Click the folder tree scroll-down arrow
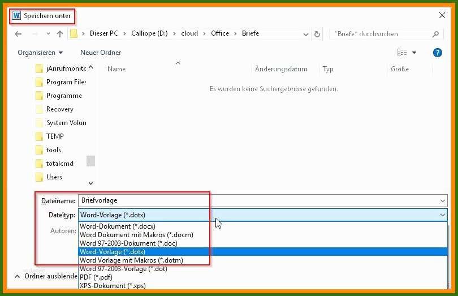 [x=90, y=183]
